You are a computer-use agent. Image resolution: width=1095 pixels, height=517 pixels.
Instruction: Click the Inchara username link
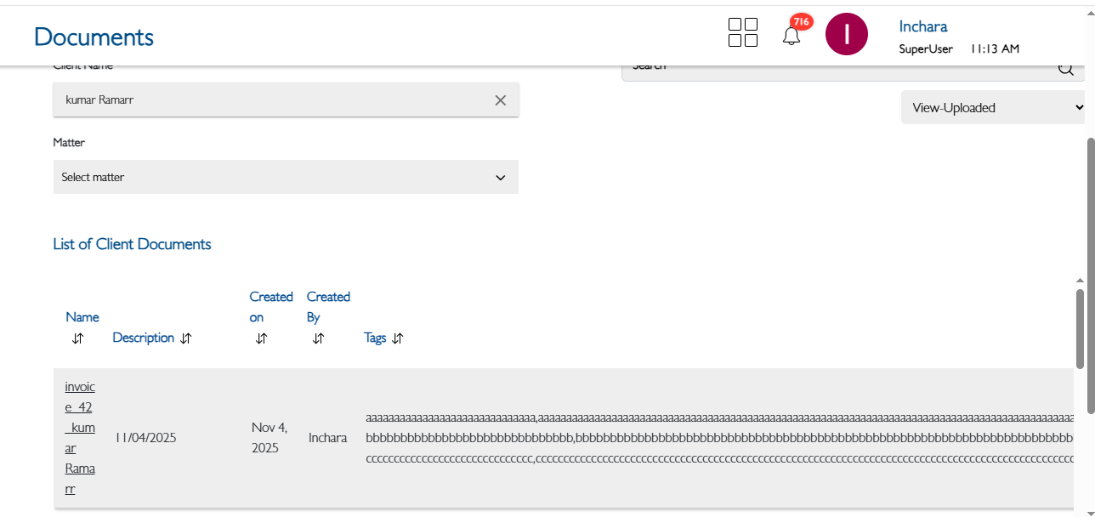pos(922,26)
